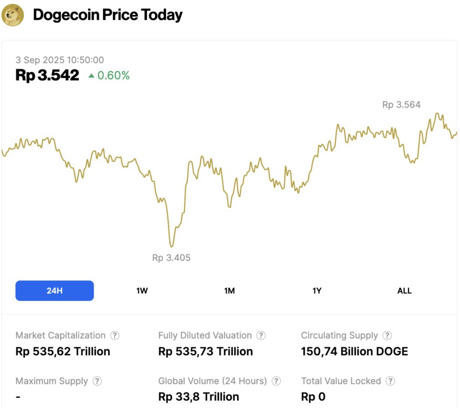
Task: Open the Circulating Supply help tooltip
Action: pos(387,336)
